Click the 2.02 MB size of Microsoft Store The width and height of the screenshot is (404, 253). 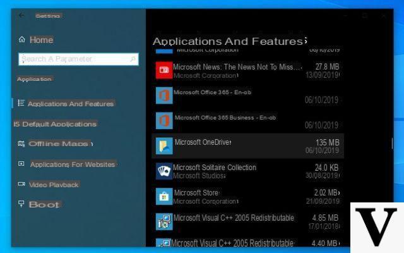(x=327, y=192)
